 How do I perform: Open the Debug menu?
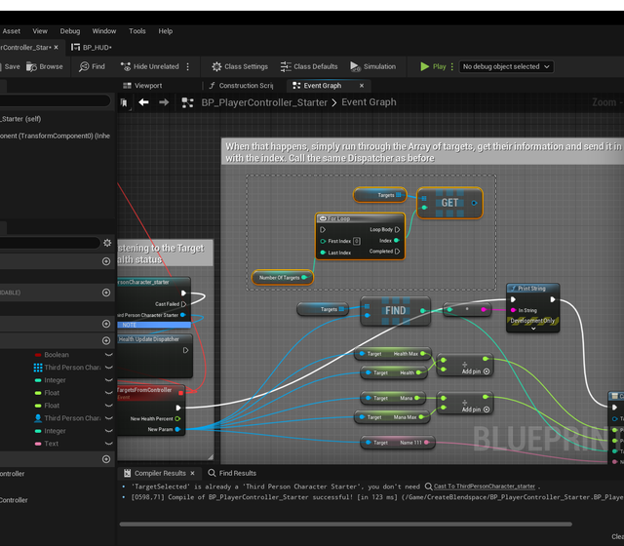70,31
